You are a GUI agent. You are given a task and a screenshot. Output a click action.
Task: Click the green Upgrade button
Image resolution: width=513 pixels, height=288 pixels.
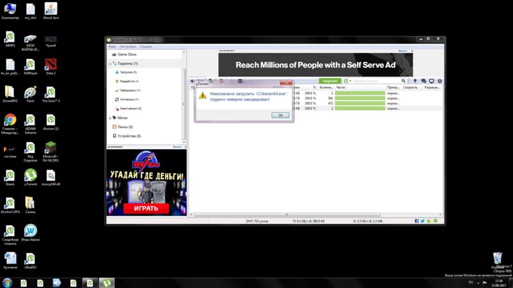[330, 81]
